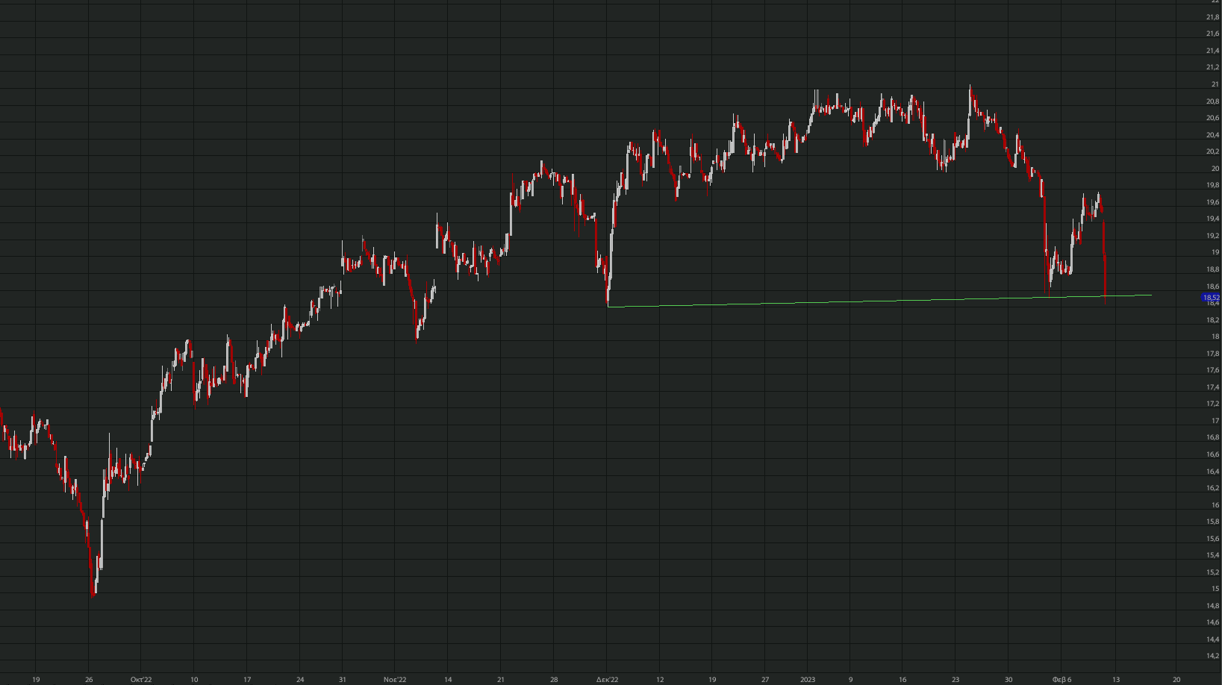
Task: Click the 26 date label on time axis
Action: coord(89,680)
